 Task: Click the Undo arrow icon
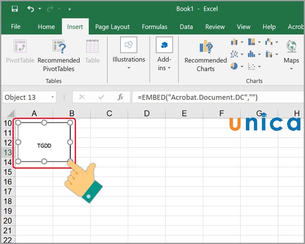[x=31, y=9]
